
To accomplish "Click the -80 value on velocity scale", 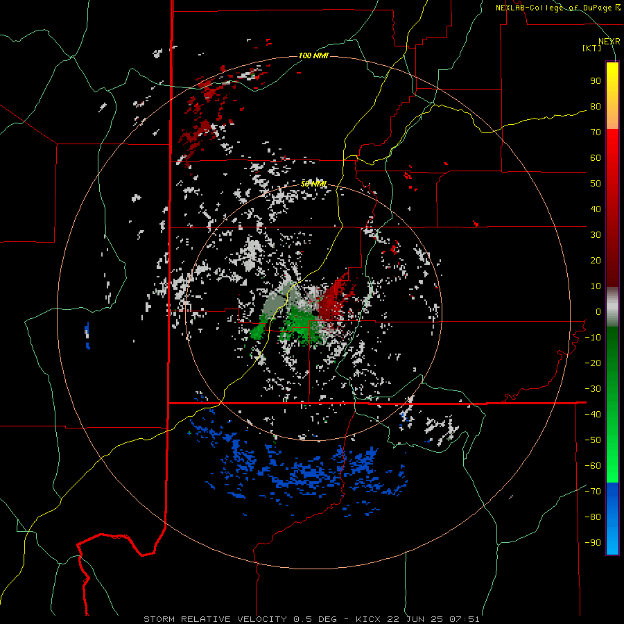I will click(593, 517).
